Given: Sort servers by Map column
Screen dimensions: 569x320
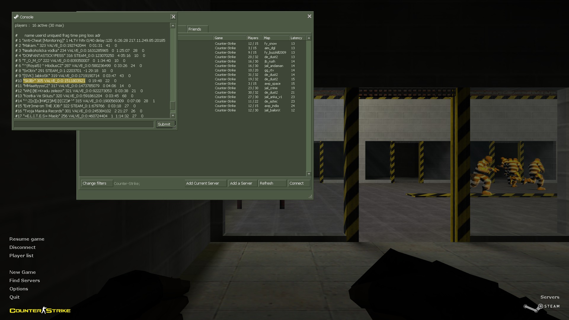Looking at the screenshot, I should click(x=276, y=38).
